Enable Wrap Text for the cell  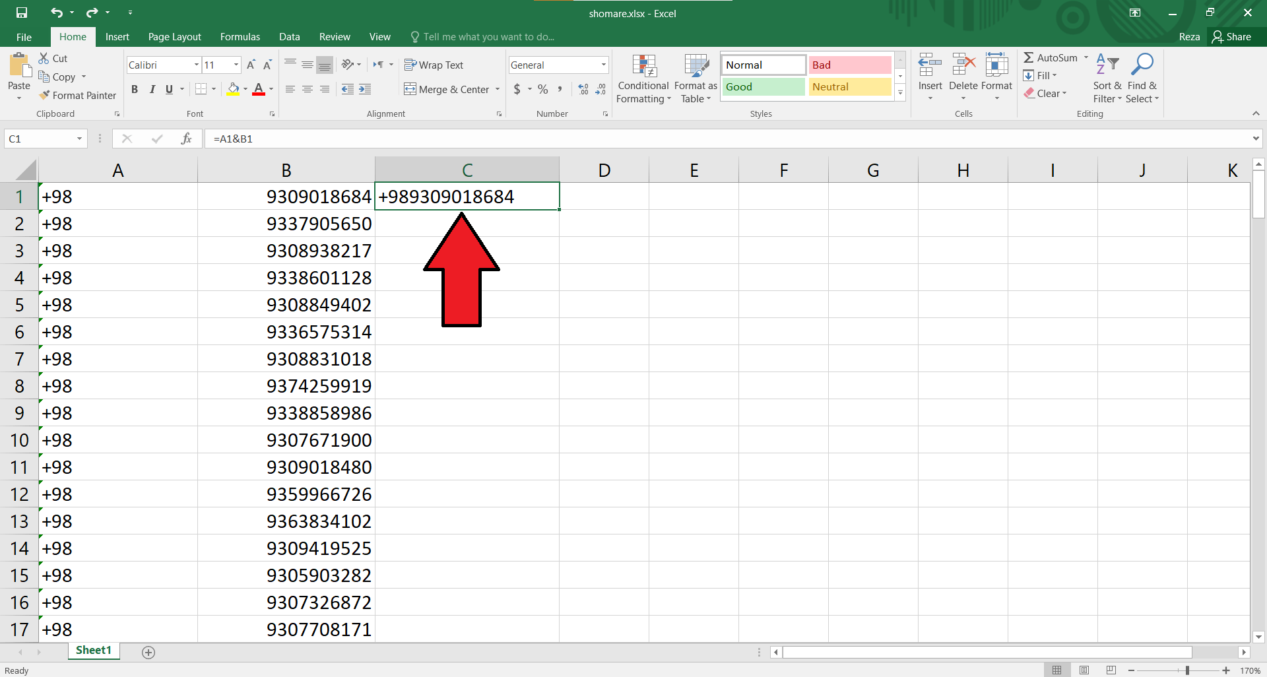[x=434, y=65]
